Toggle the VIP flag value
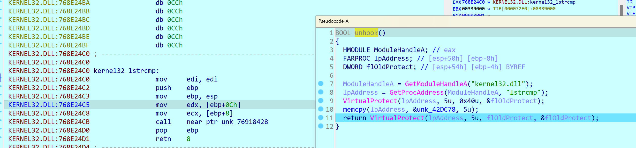Image resolution: width=636 pixels, height=148 pixels. coord(631,8)
